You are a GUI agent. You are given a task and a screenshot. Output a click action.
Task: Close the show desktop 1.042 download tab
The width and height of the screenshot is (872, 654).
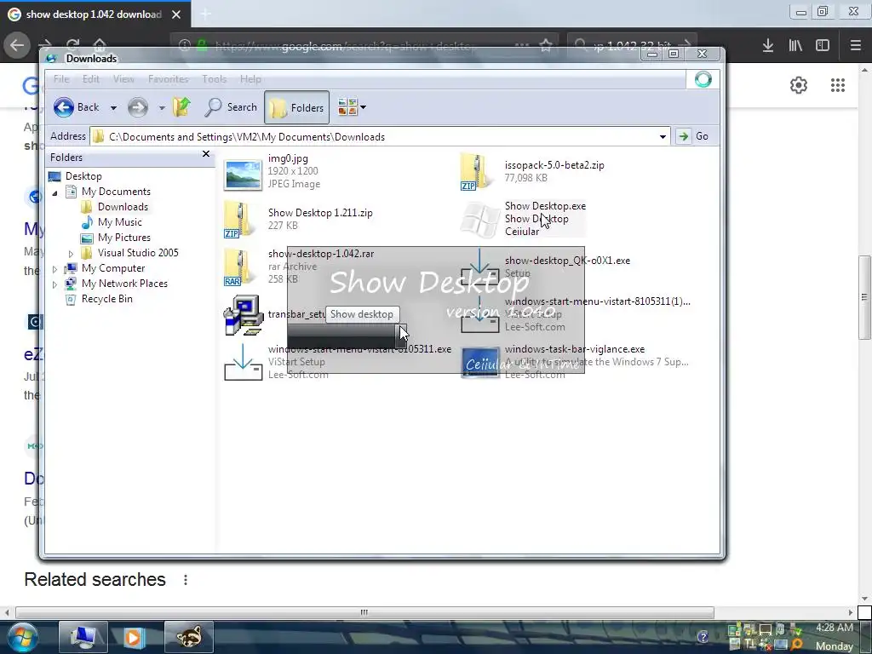point(176,14)
